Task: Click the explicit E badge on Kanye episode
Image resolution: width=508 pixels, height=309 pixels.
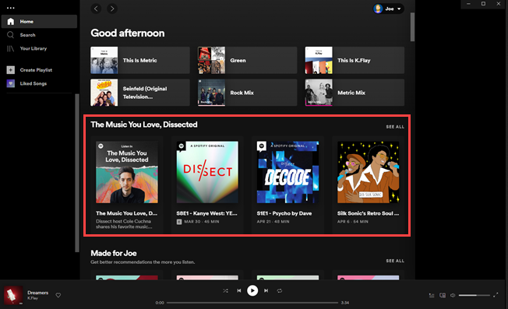Action: tap(179, 222)
